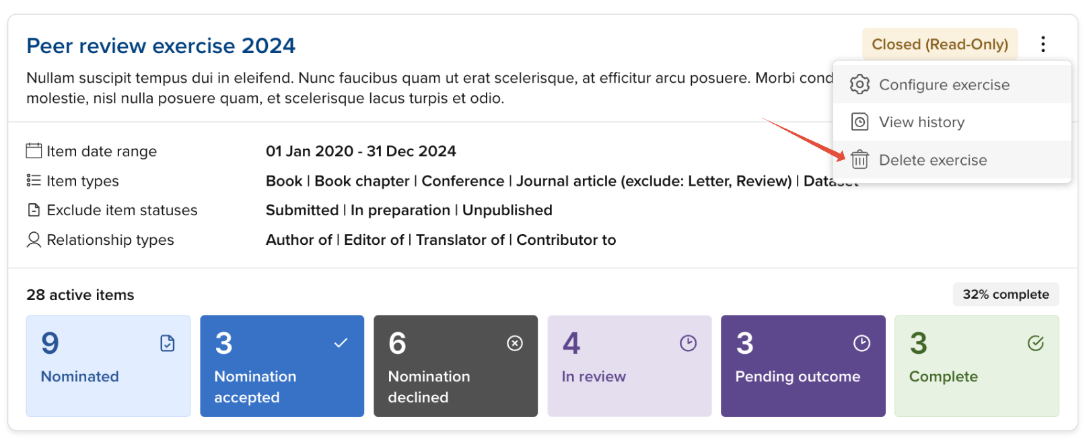Click the 32% complete progress badge
Screen dimensions: 1091x448
(1005, 295)
